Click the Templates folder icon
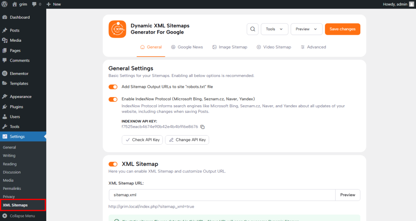Screen dimensions: 416x221 point(5,83)
